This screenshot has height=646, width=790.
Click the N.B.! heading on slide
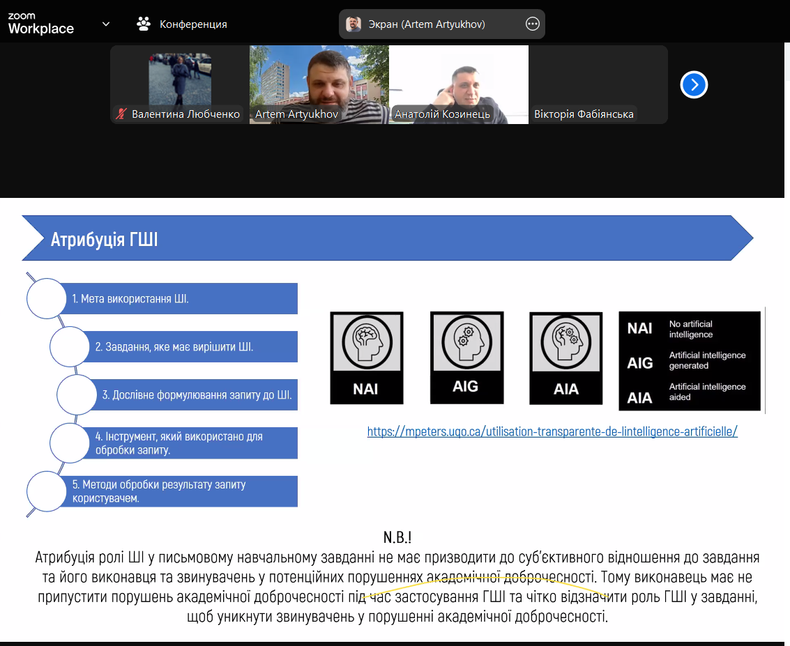(397, 537)
